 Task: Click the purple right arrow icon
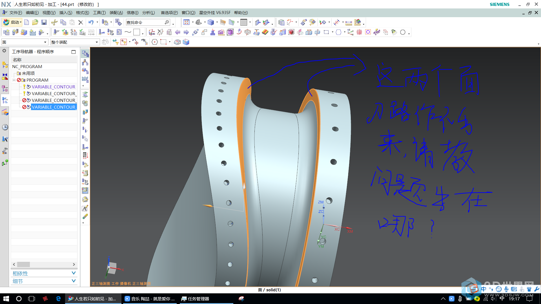186,32
